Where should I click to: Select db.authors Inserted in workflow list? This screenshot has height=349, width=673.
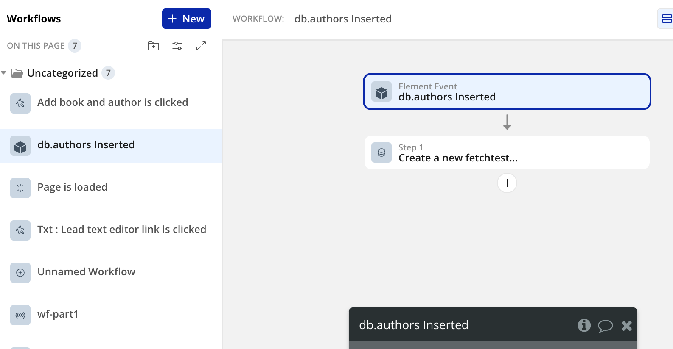tap(111, 145)
